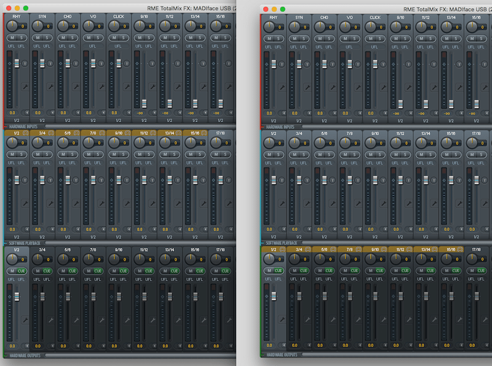Image resolution: width=492 pixels, height=366 pixels.
Task: Enable CUE on hardware output 3/4
Action: point(47,271)
